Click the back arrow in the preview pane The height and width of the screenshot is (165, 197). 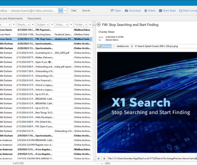[99, 159]
